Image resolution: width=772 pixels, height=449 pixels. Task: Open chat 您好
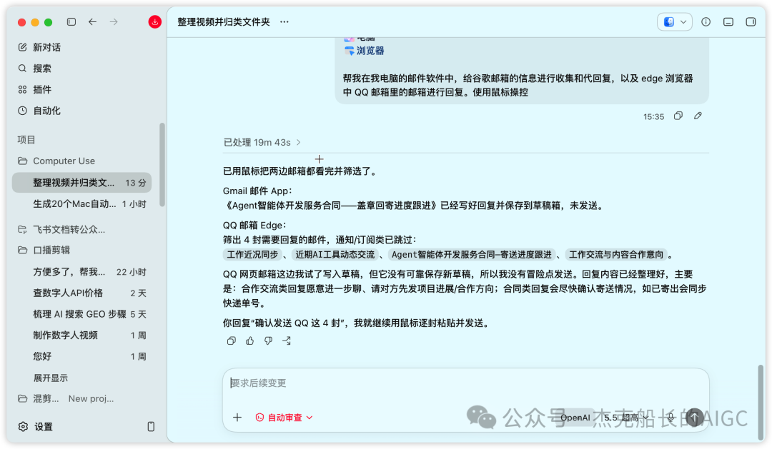click(x=81, y=356)
